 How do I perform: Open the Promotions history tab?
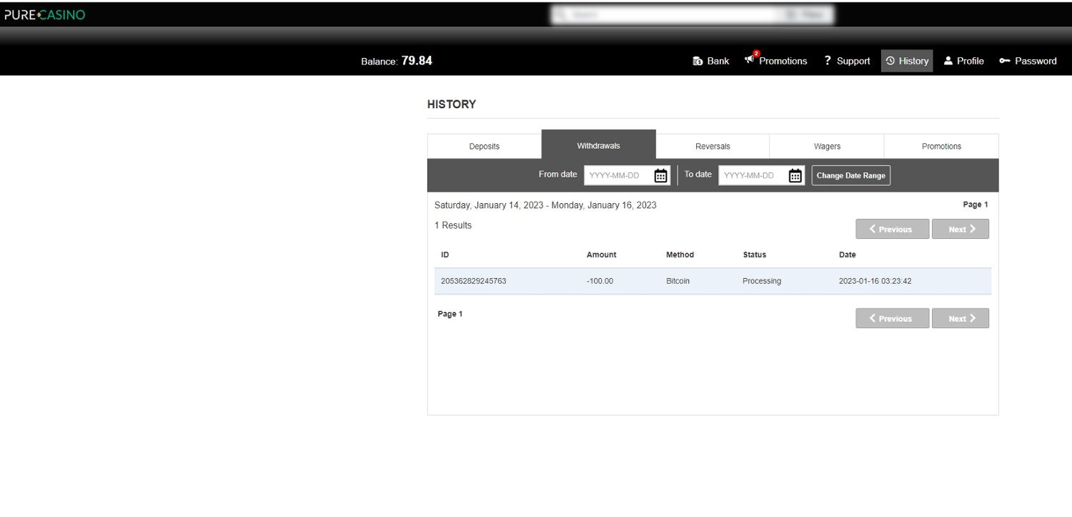pyautogui.click(x=941, y=147)
